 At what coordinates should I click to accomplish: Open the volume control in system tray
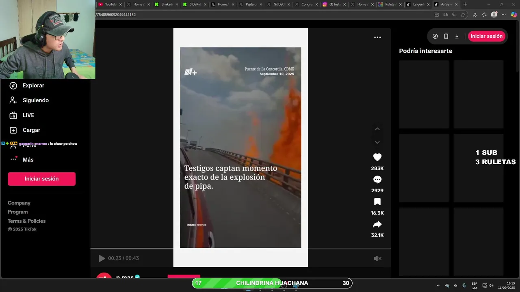(x=491, y=286)
